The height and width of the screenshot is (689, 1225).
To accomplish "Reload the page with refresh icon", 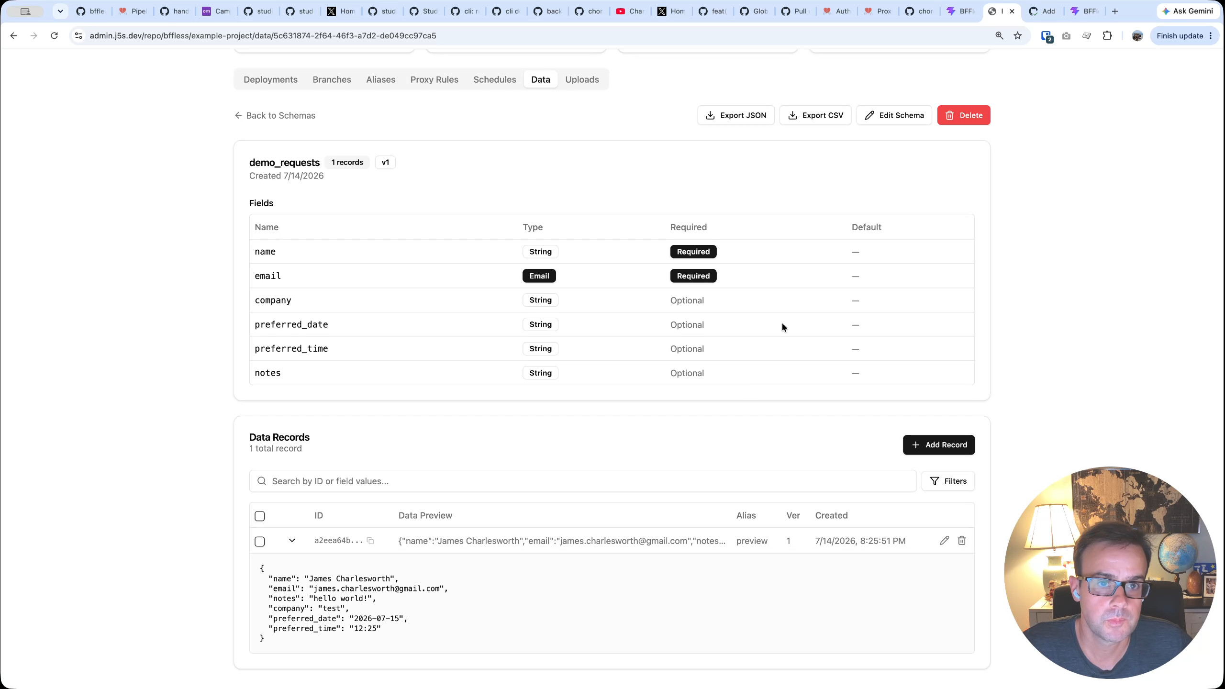I will tap(54, 36).
